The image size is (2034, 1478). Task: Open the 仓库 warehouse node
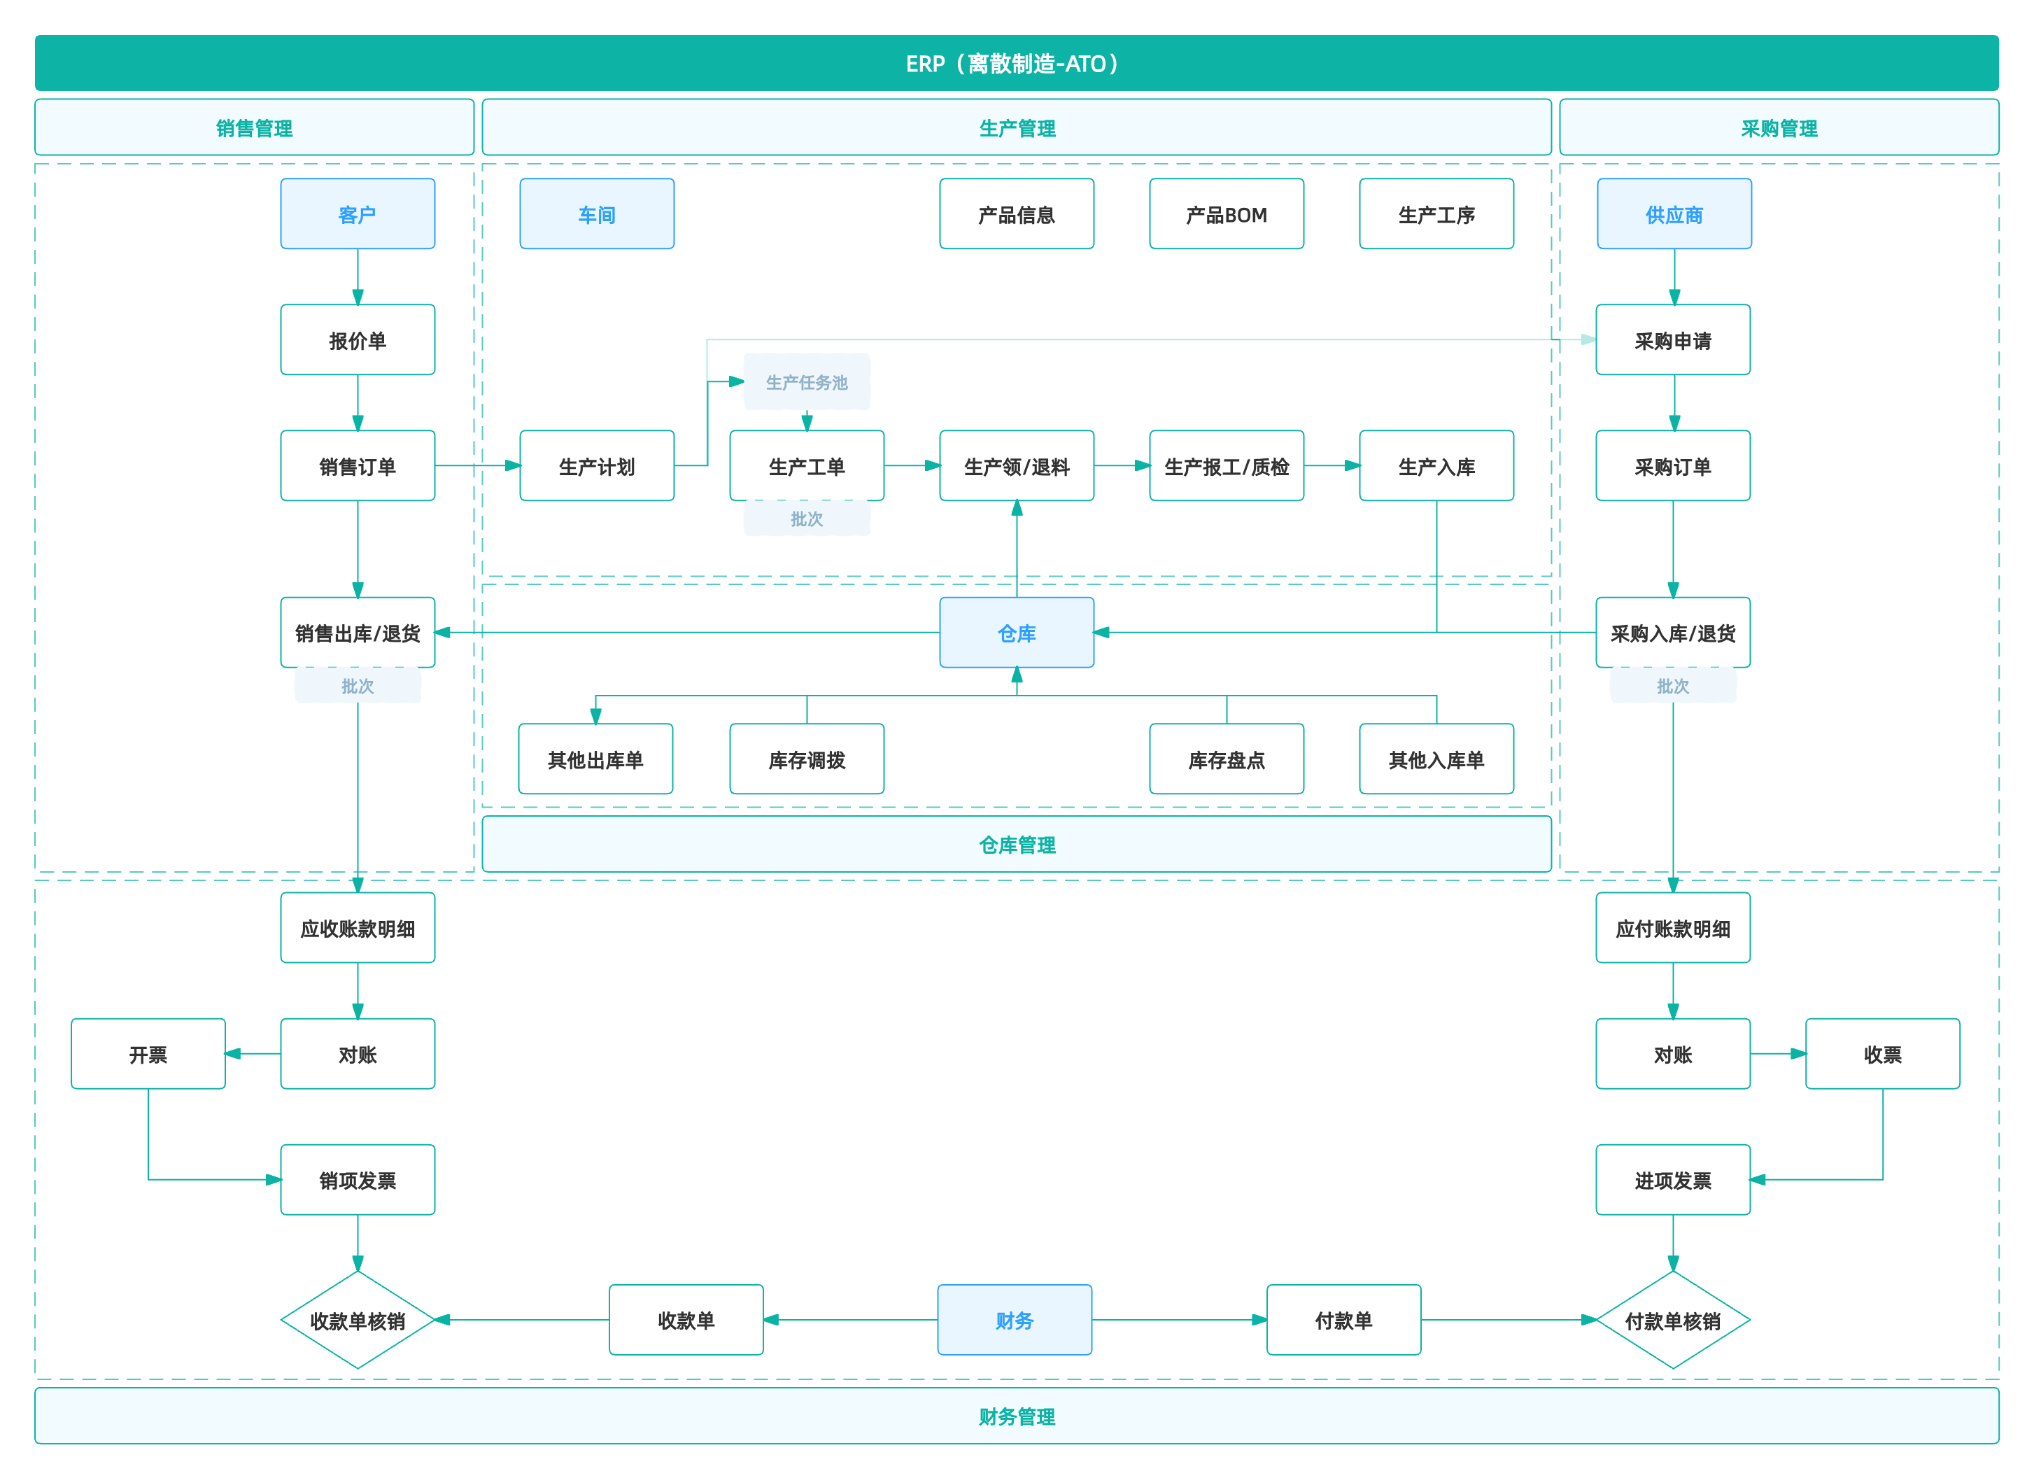[x=1016, y=633]
